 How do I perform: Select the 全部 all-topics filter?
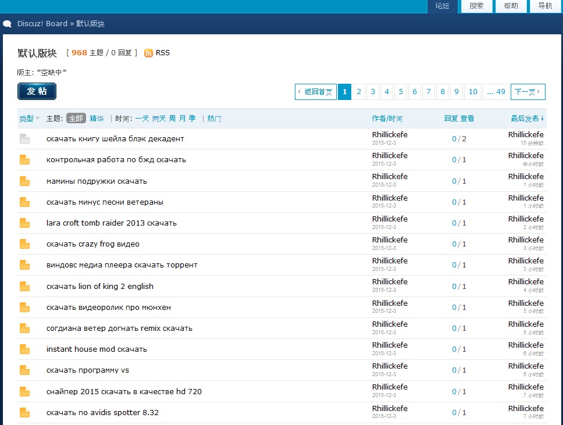pyautogui.click(x=76, y=119)
